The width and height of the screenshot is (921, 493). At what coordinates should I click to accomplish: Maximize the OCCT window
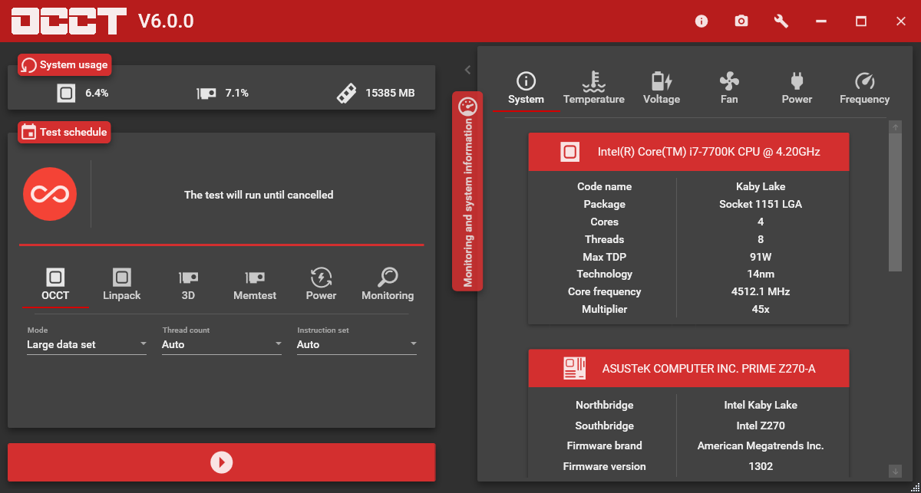pyautogui.click(x=861, y=21)
